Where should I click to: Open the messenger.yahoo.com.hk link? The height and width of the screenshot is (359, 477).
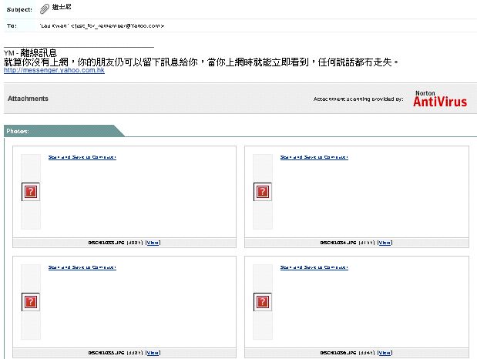[54, 70]
